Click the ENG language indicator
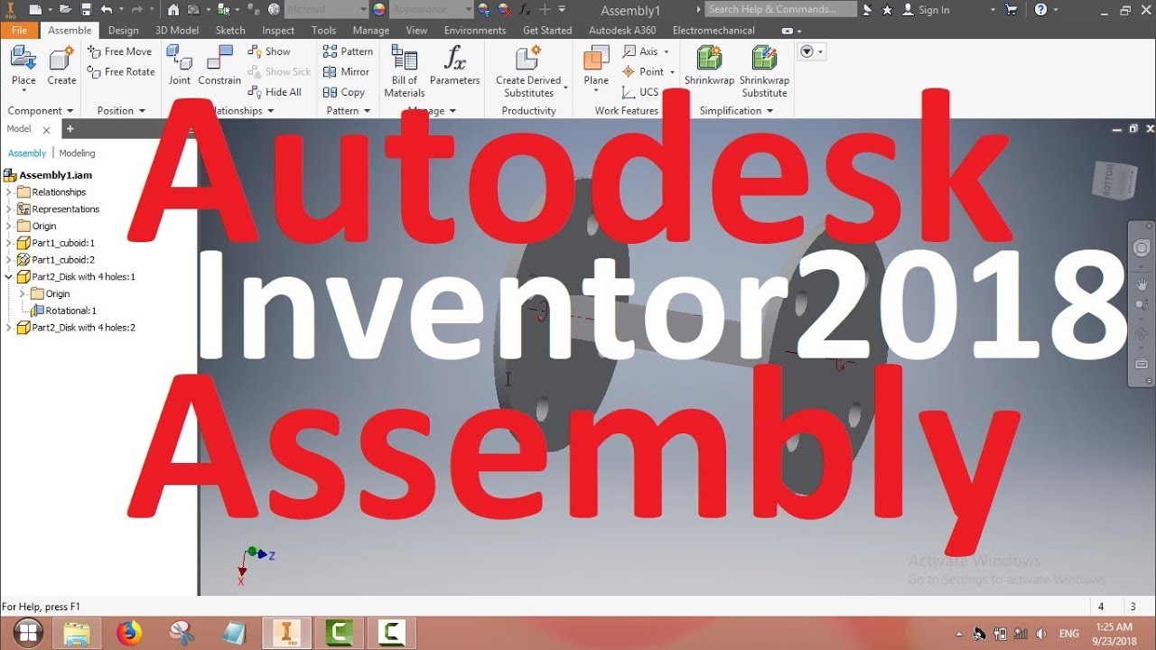 [x=1069, y=634]
